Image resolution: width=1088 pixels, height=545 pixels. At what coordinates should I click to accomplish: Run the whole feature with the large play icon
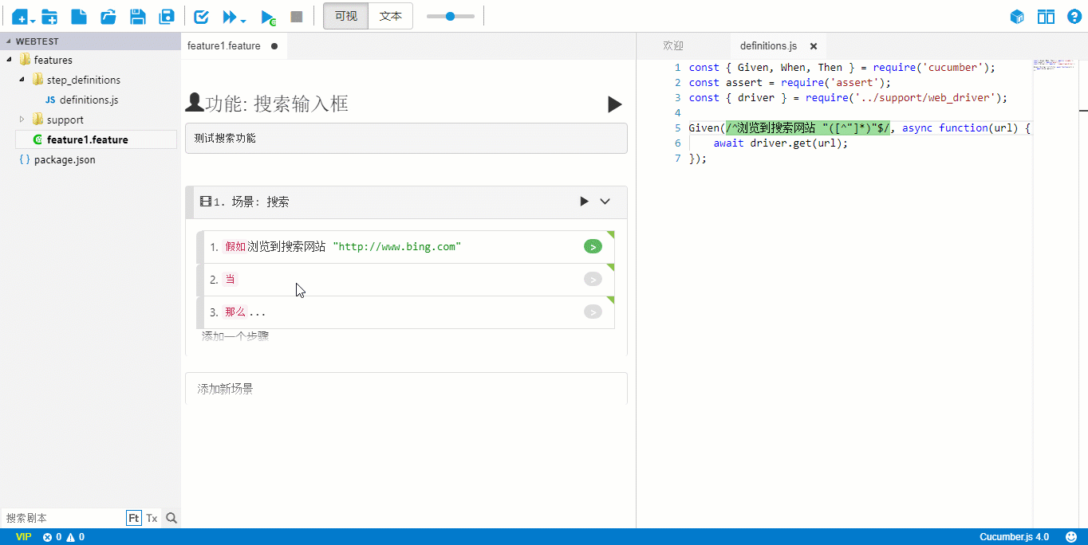coord(614,104)
